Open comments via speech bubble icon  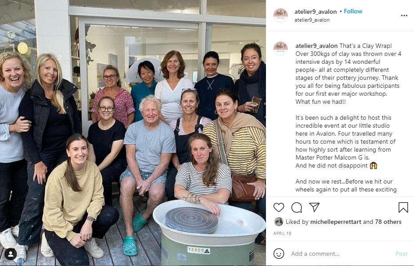tap(297, 207)
